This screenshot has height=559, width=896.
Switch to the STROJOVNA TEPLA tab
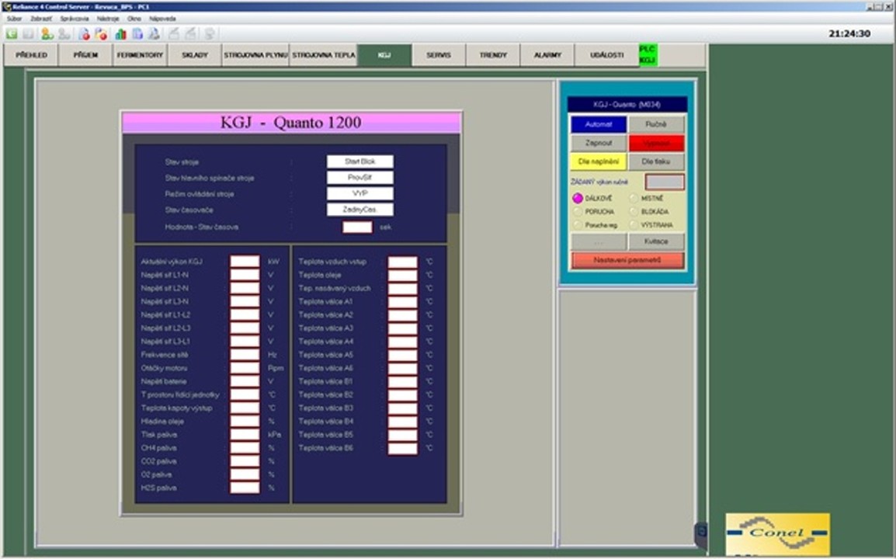[324, 55]
